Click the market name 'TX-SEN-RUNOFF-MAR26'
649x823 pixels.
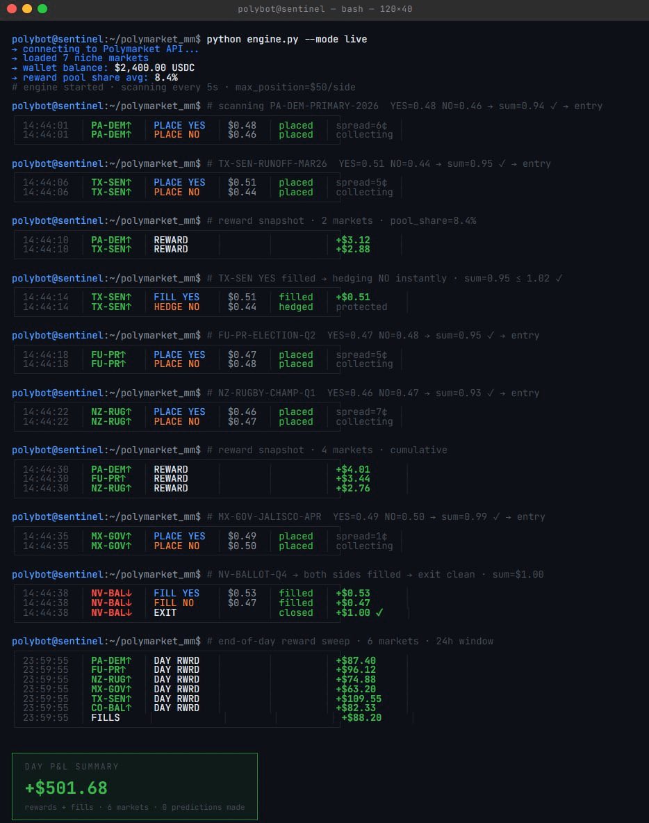272,164
